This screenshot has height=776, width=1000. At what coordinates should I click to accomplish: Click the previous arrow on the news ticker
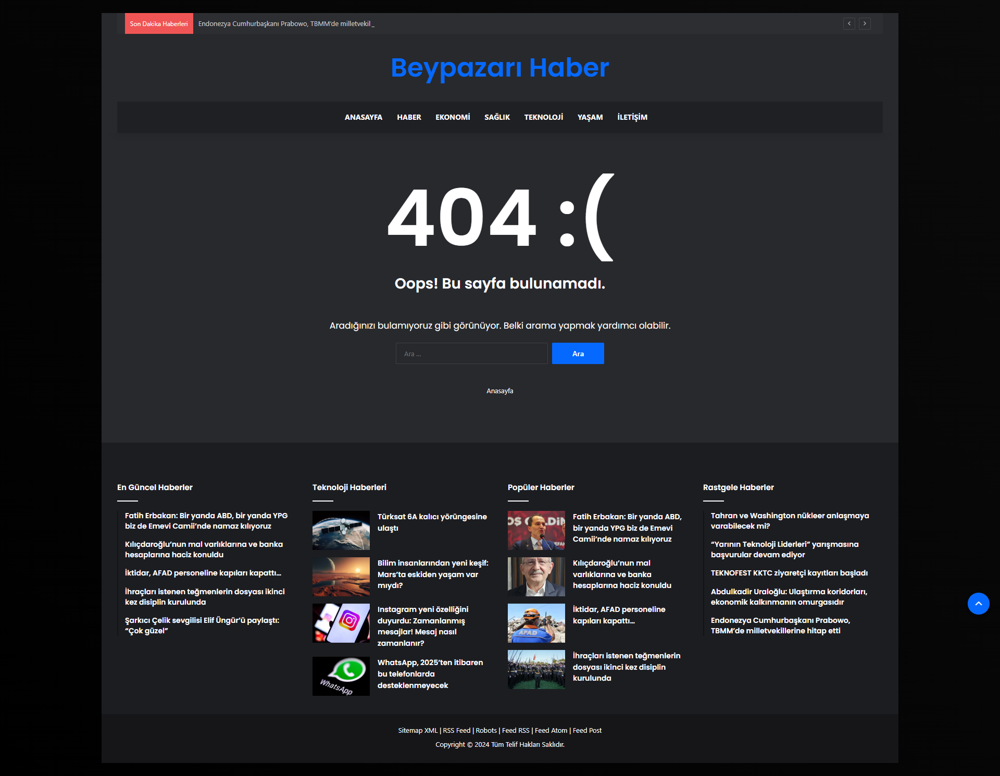tap(849, 23)
